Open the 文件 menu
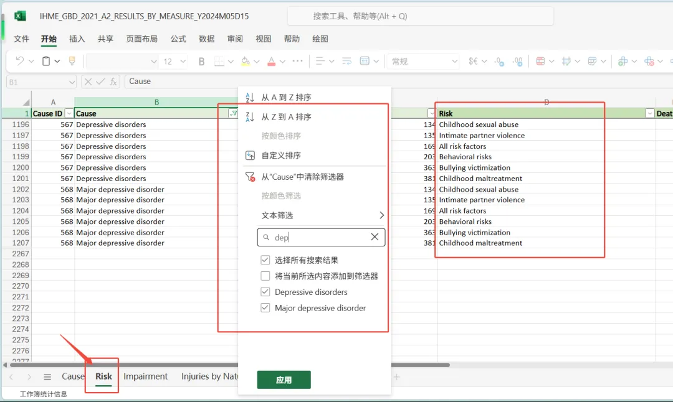Image resolution: width=673 pixels, height=402 pixels. click(x=21, y=39)
